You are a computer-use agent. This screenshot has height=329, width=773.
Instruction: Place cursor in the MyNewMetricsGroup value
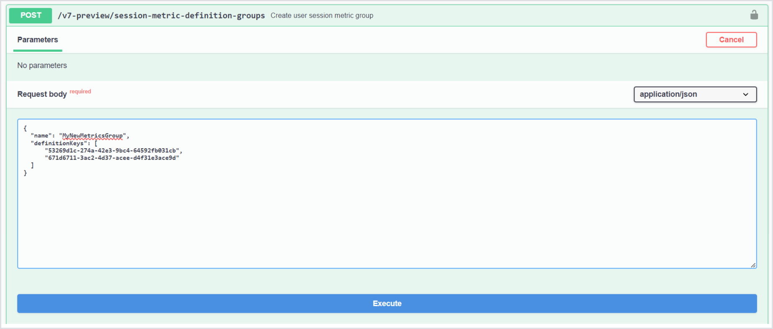92,136
